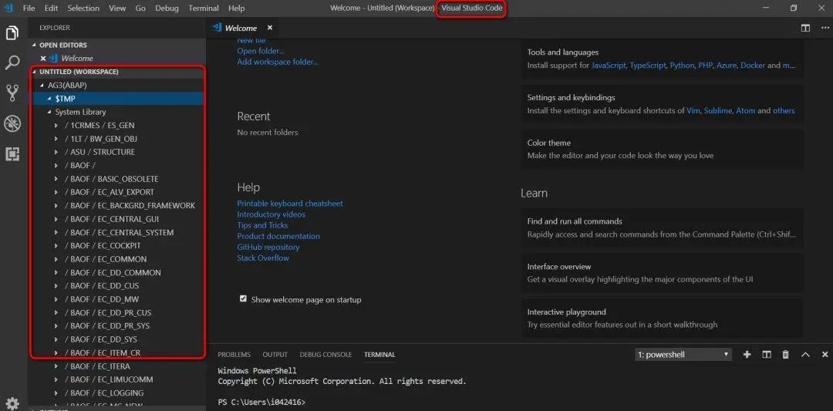Open the Introductory videos link
833x411 pixels.
(x=271, y=214)
